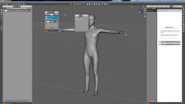This screenshot has width=185, height=104.
Task: Go to previous page in Render Library
Action: tap(4, 11)
